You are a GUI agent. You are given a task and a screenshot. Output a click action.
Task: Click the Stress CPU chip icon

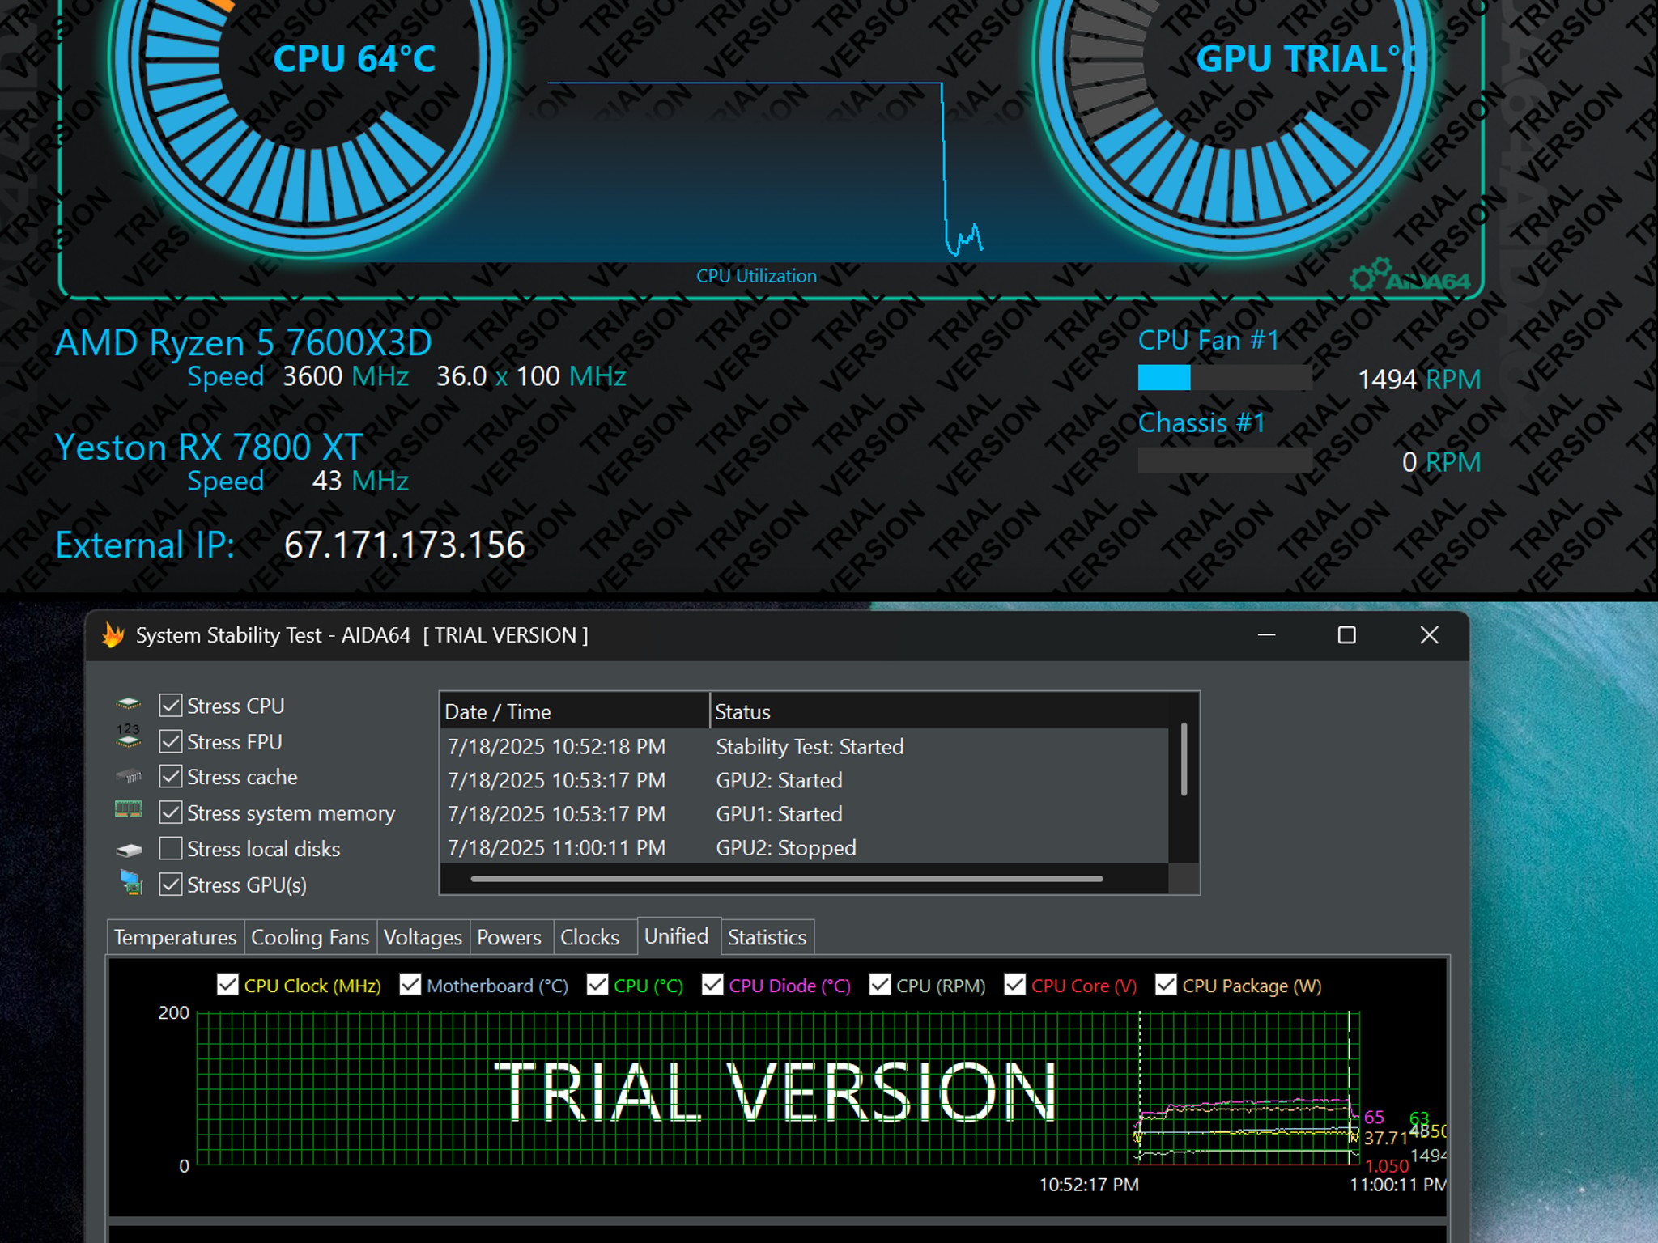[x=129, y=704]
